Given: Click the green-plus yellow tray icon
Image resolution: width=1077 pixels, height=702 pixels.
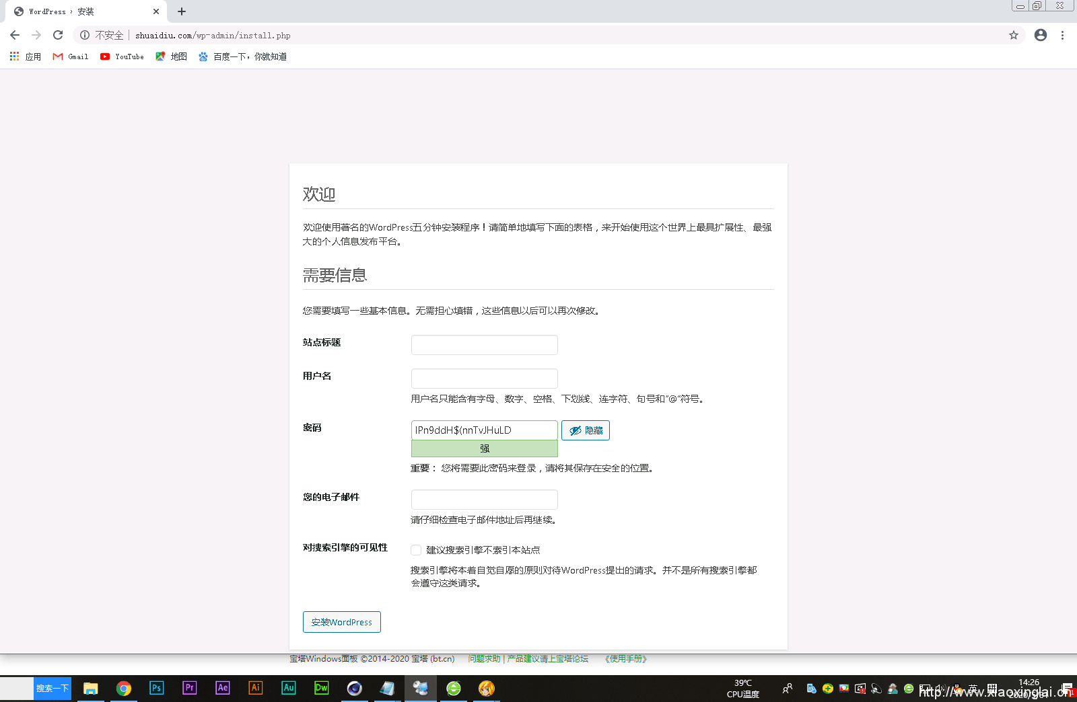Looking at the screenshot, I should 828,689.
